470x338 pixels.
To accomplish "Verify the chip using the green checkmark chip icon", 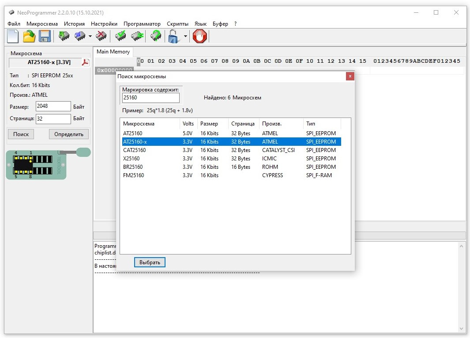I will tap(120, 36).
